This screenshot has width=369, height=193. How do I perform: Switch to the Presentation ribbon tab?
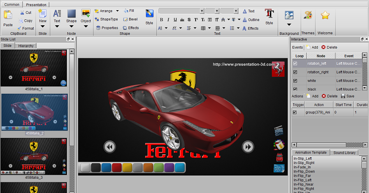click(36, 5)
